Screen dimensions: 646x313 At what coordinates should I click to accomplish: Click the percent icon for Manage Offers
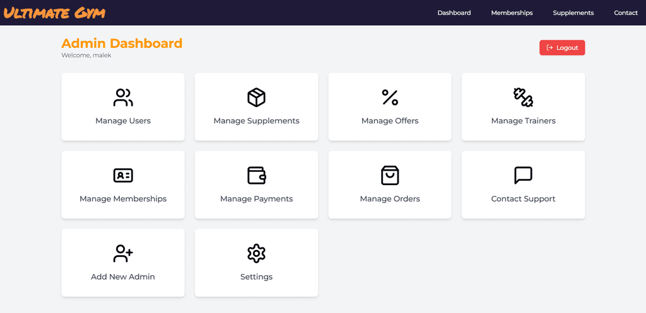pos(390,98)
